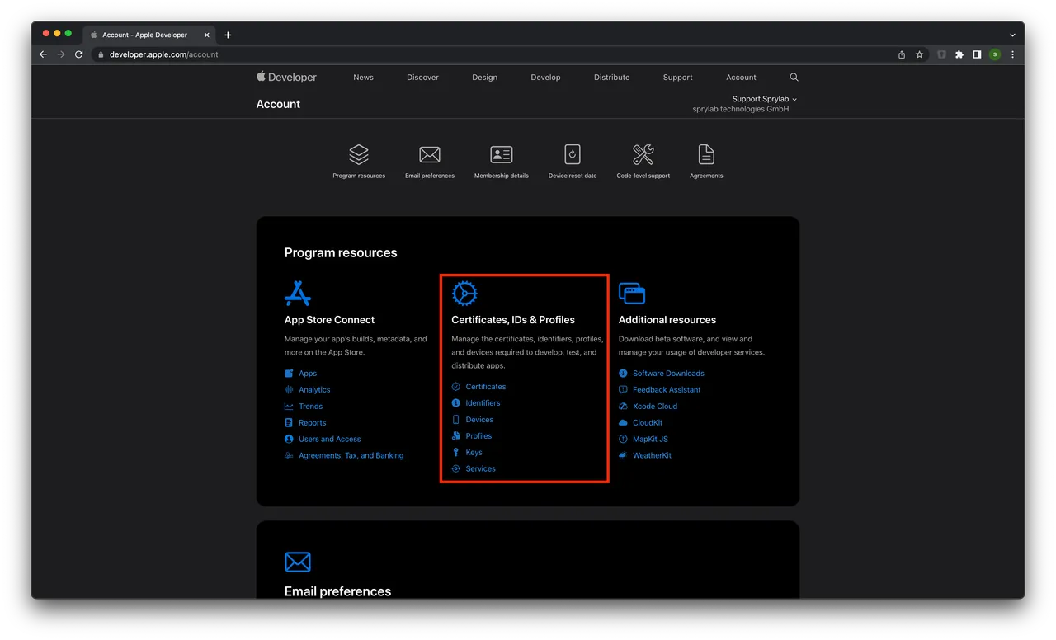Go to the Distribute navigation item
Screen dimensions: 1056x640
[x=611, y=78]
